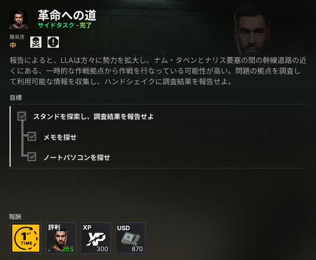This screenshot has height=260, width=316.
Task: Click the 難易度 difficulty label
Action: tap(17, 37)
